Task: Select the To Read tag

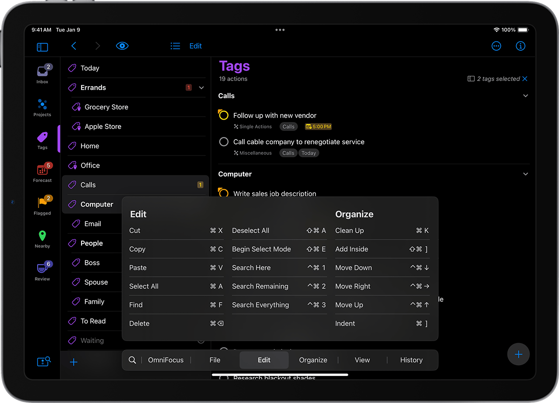Action: coord(92,321)
